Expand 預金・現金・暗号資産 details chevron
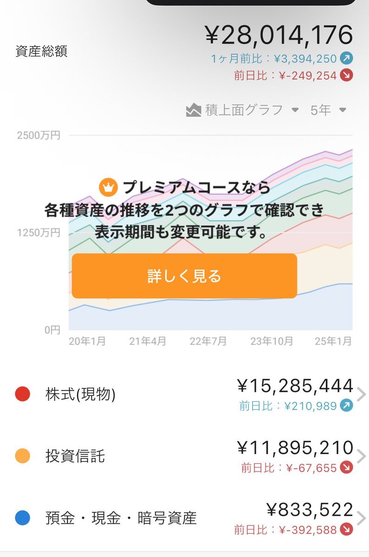369x557 pixels. point(362,518)
